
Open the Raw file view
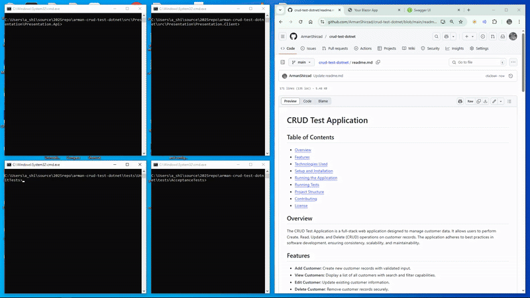[x=470, y=101]
